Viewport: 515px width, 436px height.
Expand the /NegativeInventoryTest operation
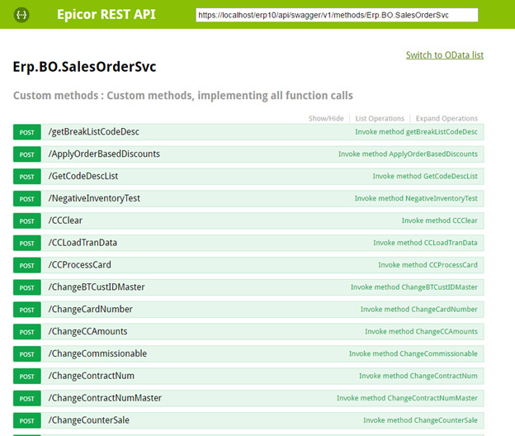point(94,198)
